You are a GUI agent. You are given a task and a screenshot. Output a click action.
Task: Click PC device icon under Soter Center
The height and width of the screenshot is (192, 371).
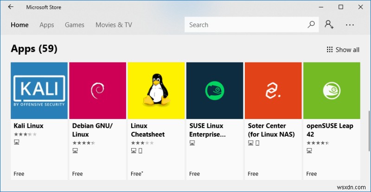click(x=250, y=143)
